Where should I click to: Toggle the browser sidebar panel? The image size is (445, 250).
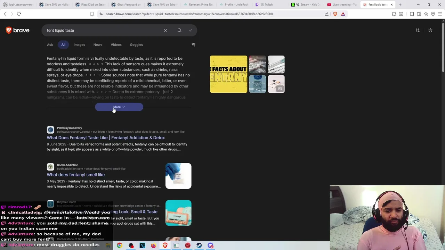(x=412, y=14)
